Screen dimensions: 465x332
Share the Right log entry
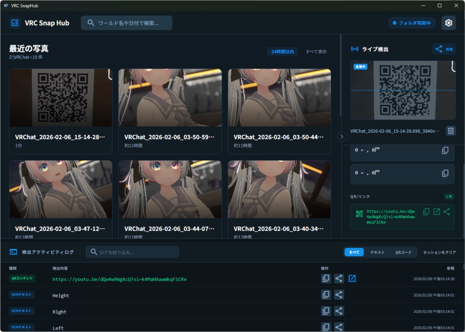pos(339,311)
